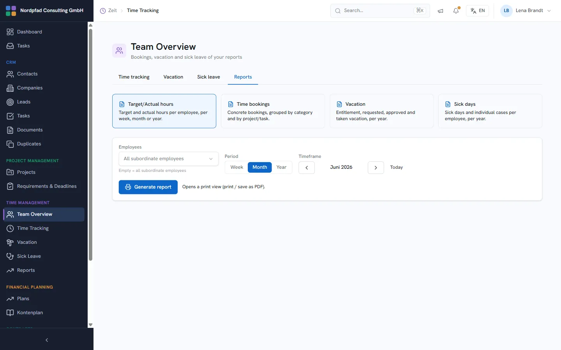Viewport: 561px width, 350px height.
Task: Set period to Week
Action: coord(236,167)
